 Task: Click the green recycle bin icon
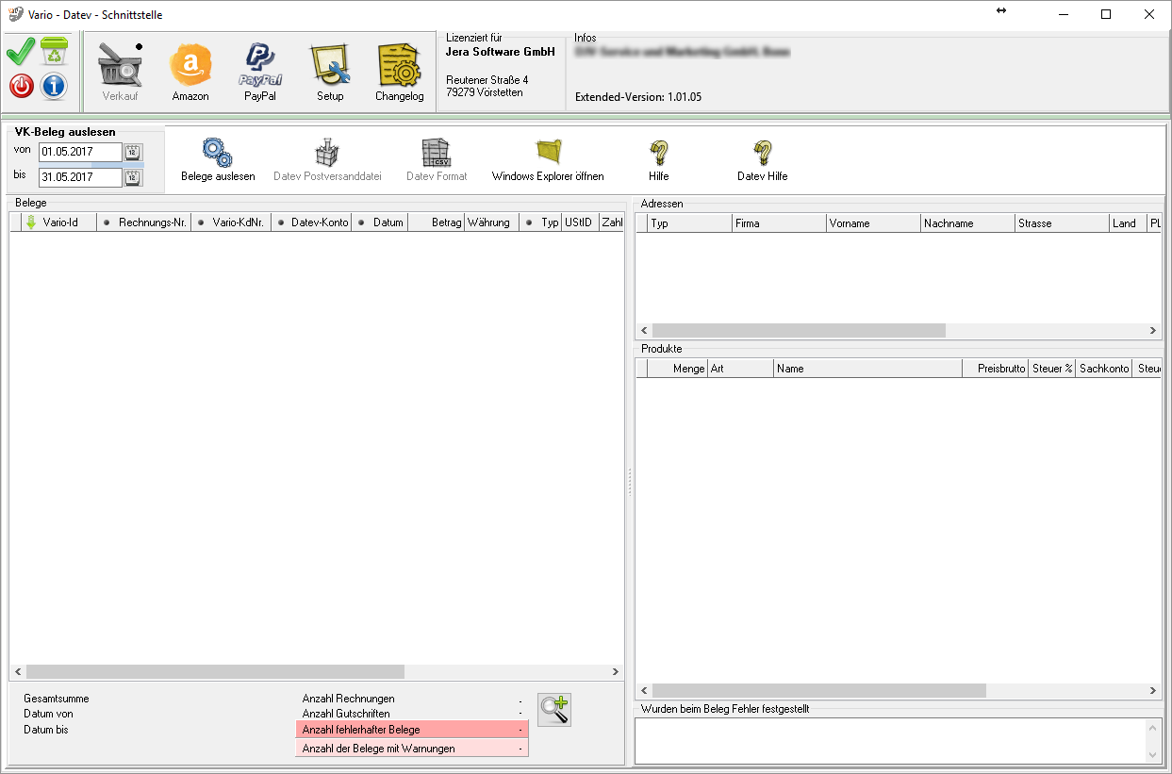pyautogui.click(x=55, y=52)
